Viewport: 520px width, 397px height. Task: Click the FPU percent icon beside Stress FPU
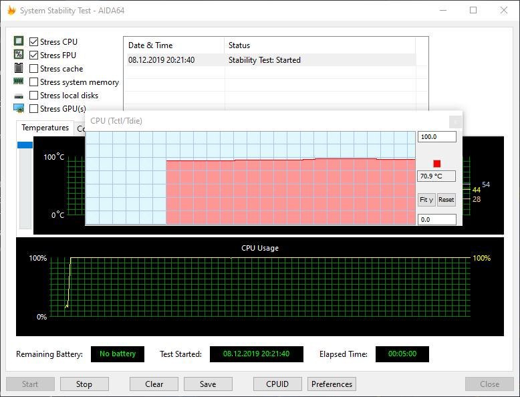19,54
